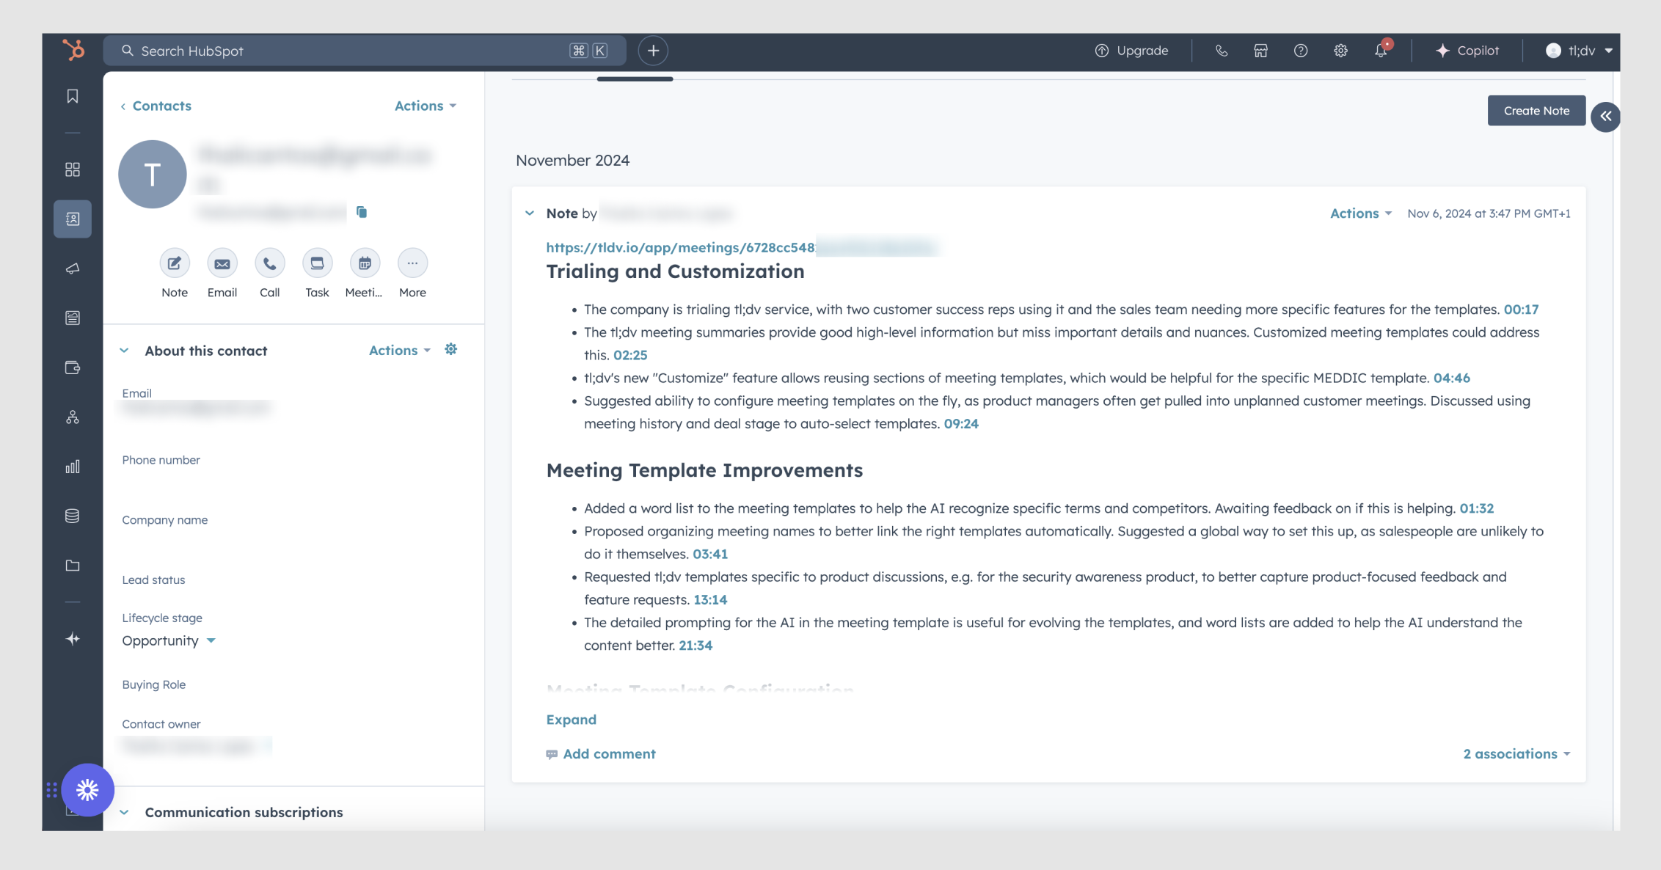Click the HubSpot sprocket logo
Viewport: 1661px width, 870px height.
[73, 50]
